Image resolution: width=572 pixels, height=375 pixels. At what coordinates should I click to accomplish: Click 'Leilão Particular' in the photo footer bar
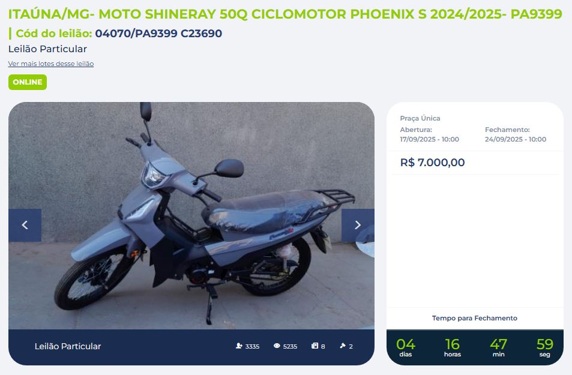[68, 346]
